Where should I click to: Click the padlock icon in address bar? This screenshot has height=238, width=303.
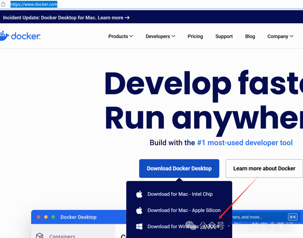pos(3,4)
